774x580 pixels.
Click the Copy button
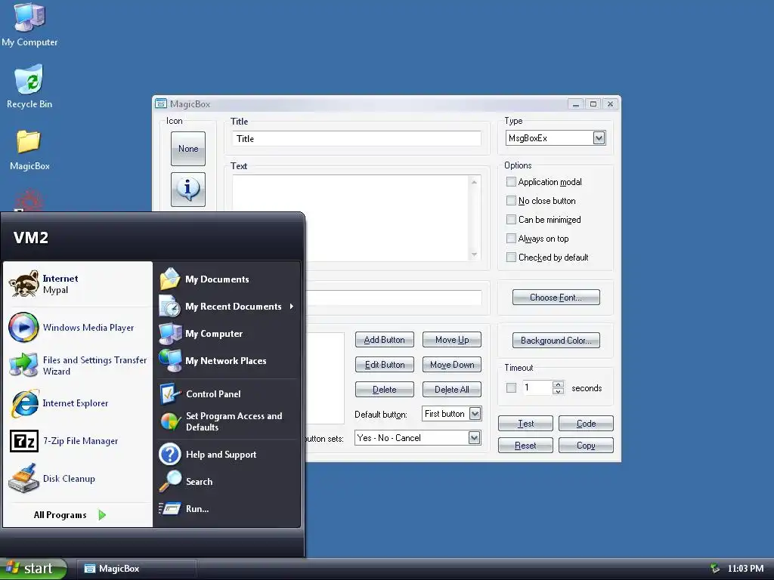(586, 446)
